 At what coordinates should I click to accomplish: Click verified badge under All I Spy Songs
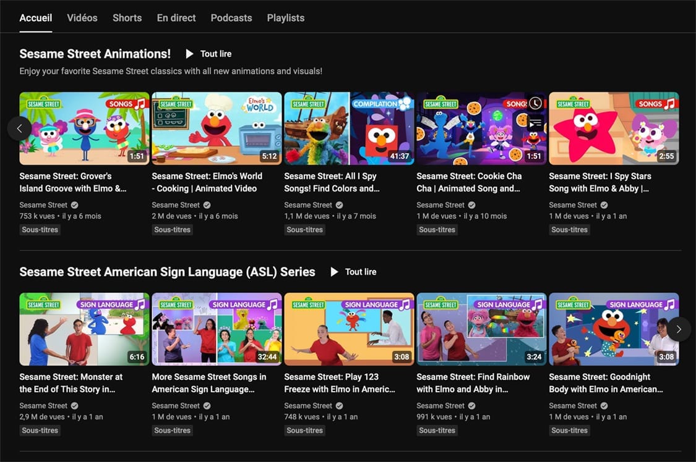(339, 205)
